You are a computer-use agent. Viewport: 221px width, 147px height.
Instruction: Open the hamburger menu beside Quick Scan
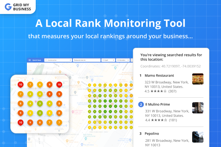30,60
